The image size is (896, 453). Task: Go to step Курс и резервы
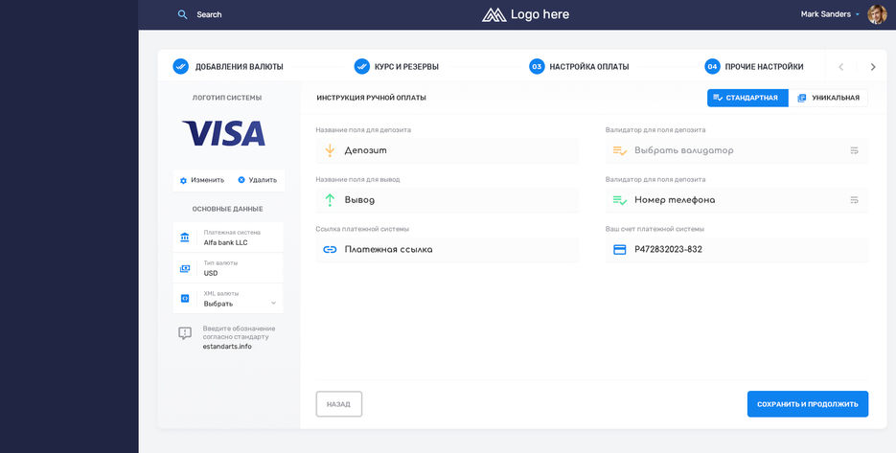[397, 66]
